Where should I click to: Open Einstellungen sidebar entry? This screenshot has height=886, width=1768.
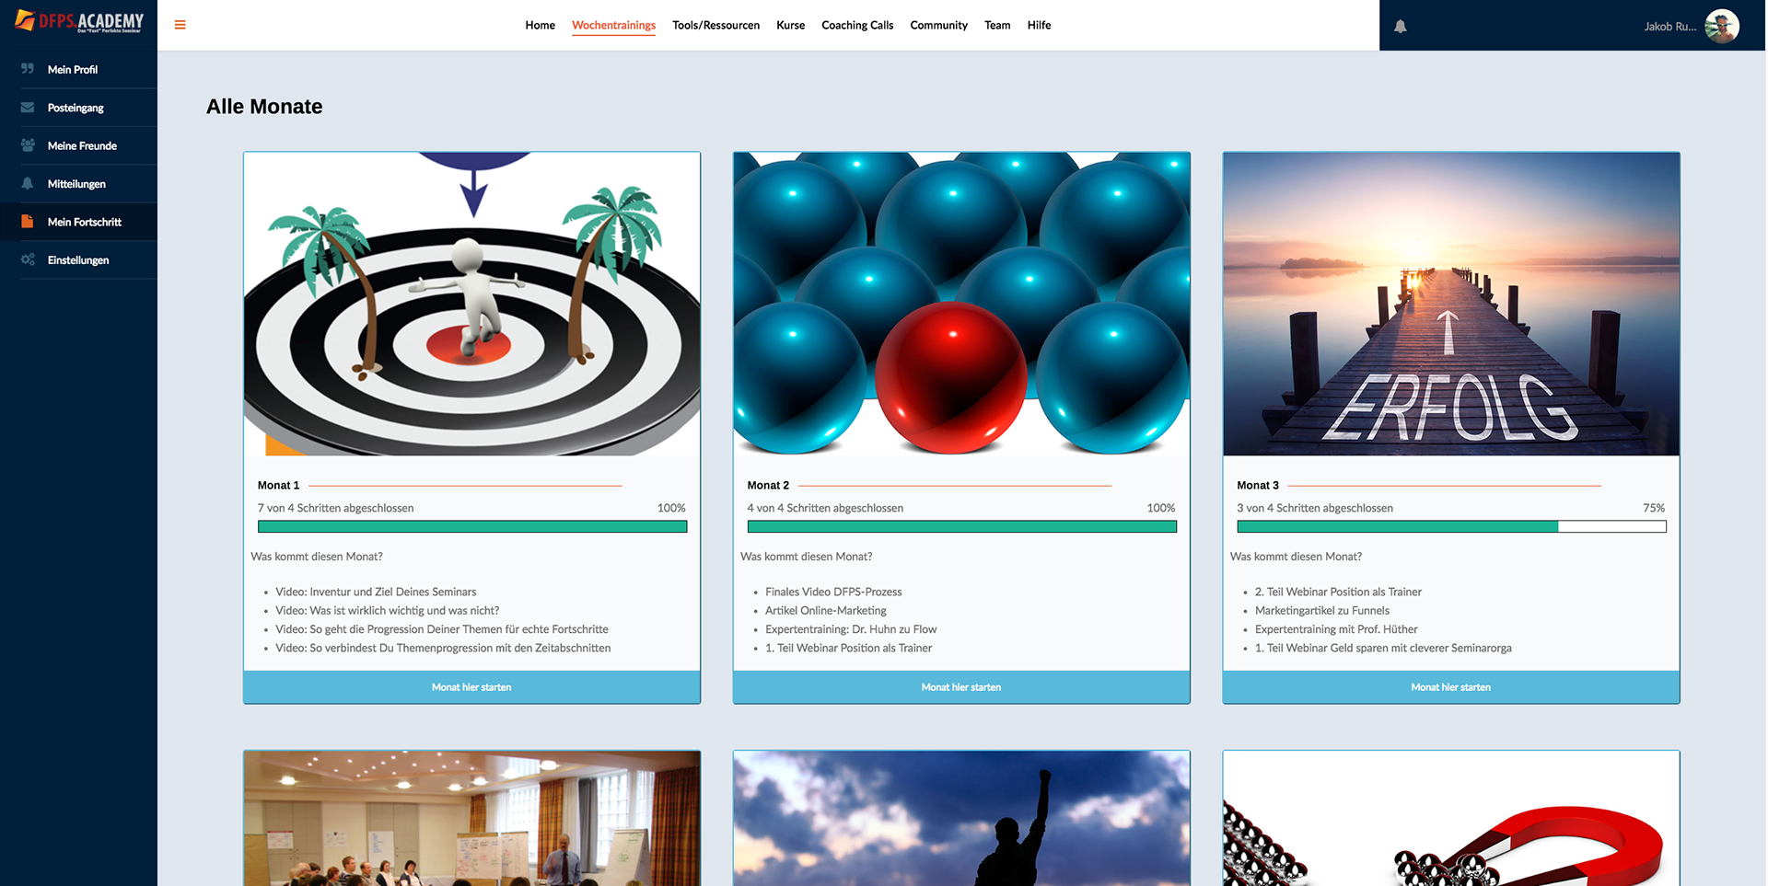(78, 259)
